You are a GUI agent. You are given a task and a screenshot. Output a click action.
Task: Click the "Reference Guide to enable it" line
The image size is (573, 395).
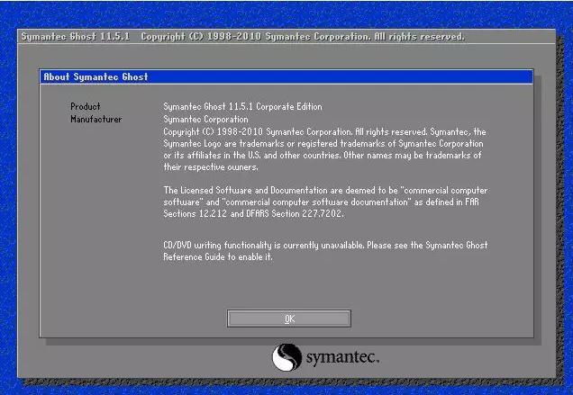(217, 256)
